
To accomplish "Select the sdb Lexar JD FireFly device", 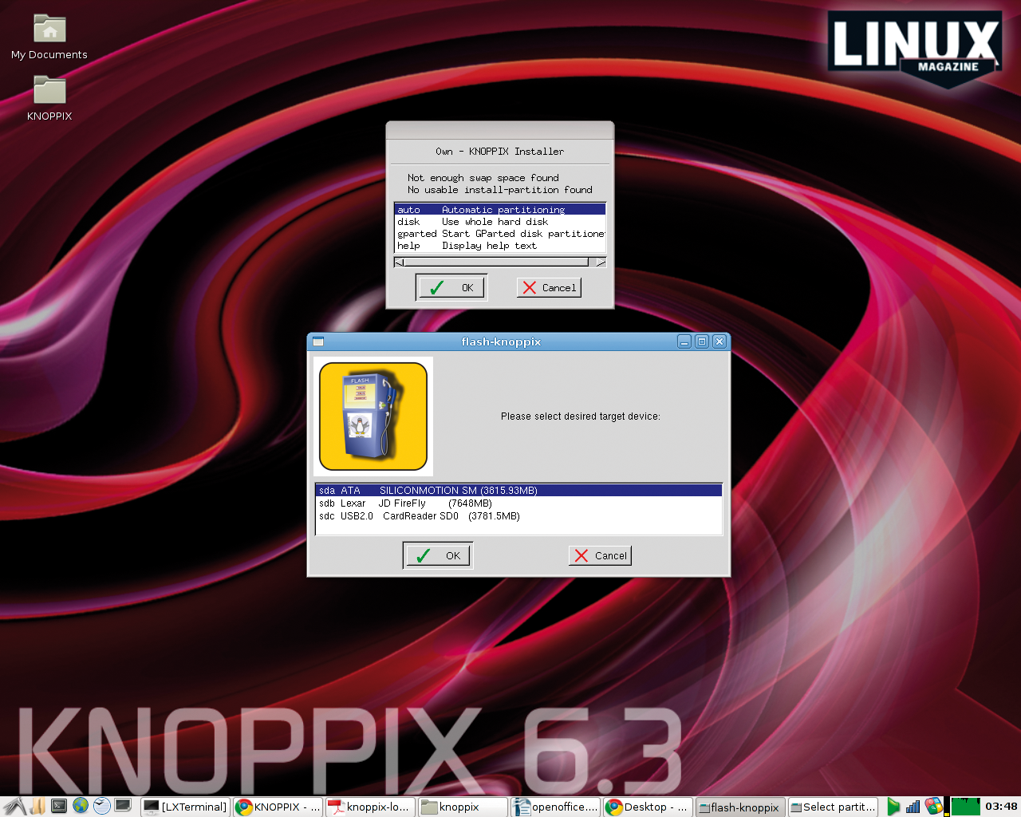I will tap(518, 503).
